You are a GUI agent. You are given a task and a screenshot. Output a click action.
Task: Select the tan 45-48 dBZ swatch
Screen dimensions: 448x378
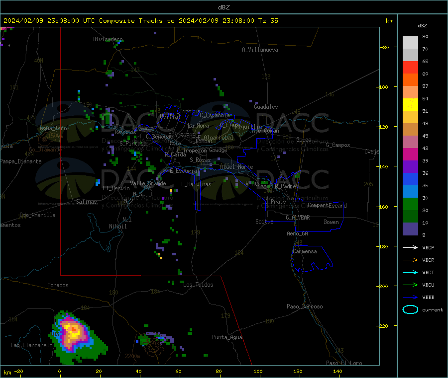click(x=410, y=130)
